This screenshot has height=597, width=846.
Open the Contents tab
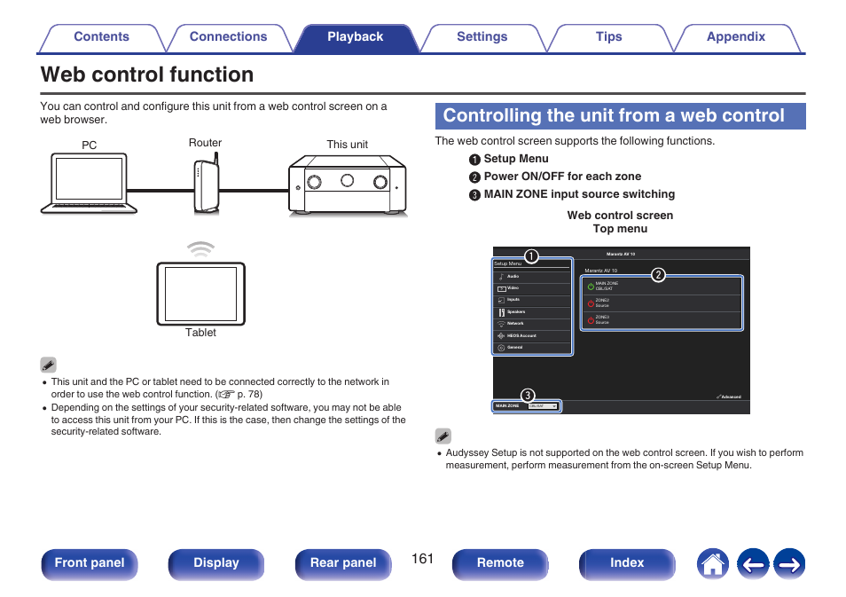pos(101,37)
